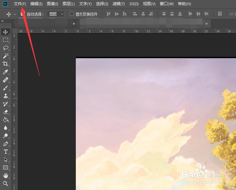
Task: Select the Crop tool
Action: [6, 64]
